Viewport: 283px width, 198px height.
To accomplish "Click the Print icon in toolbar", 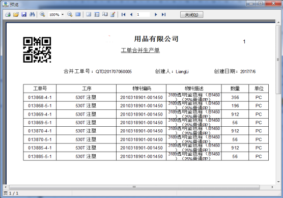I will click(x=8, y=14).
